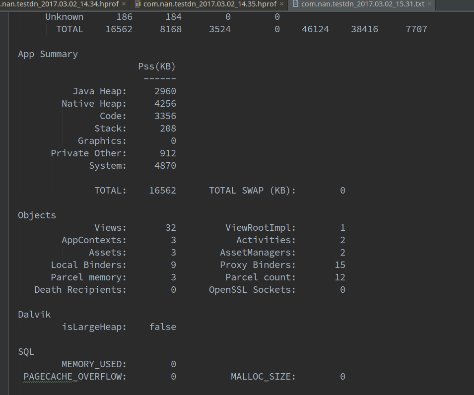The height and width of the screenshot is (395, 474).
Task: Click the Native Heap value 4256
Action: 165,104
